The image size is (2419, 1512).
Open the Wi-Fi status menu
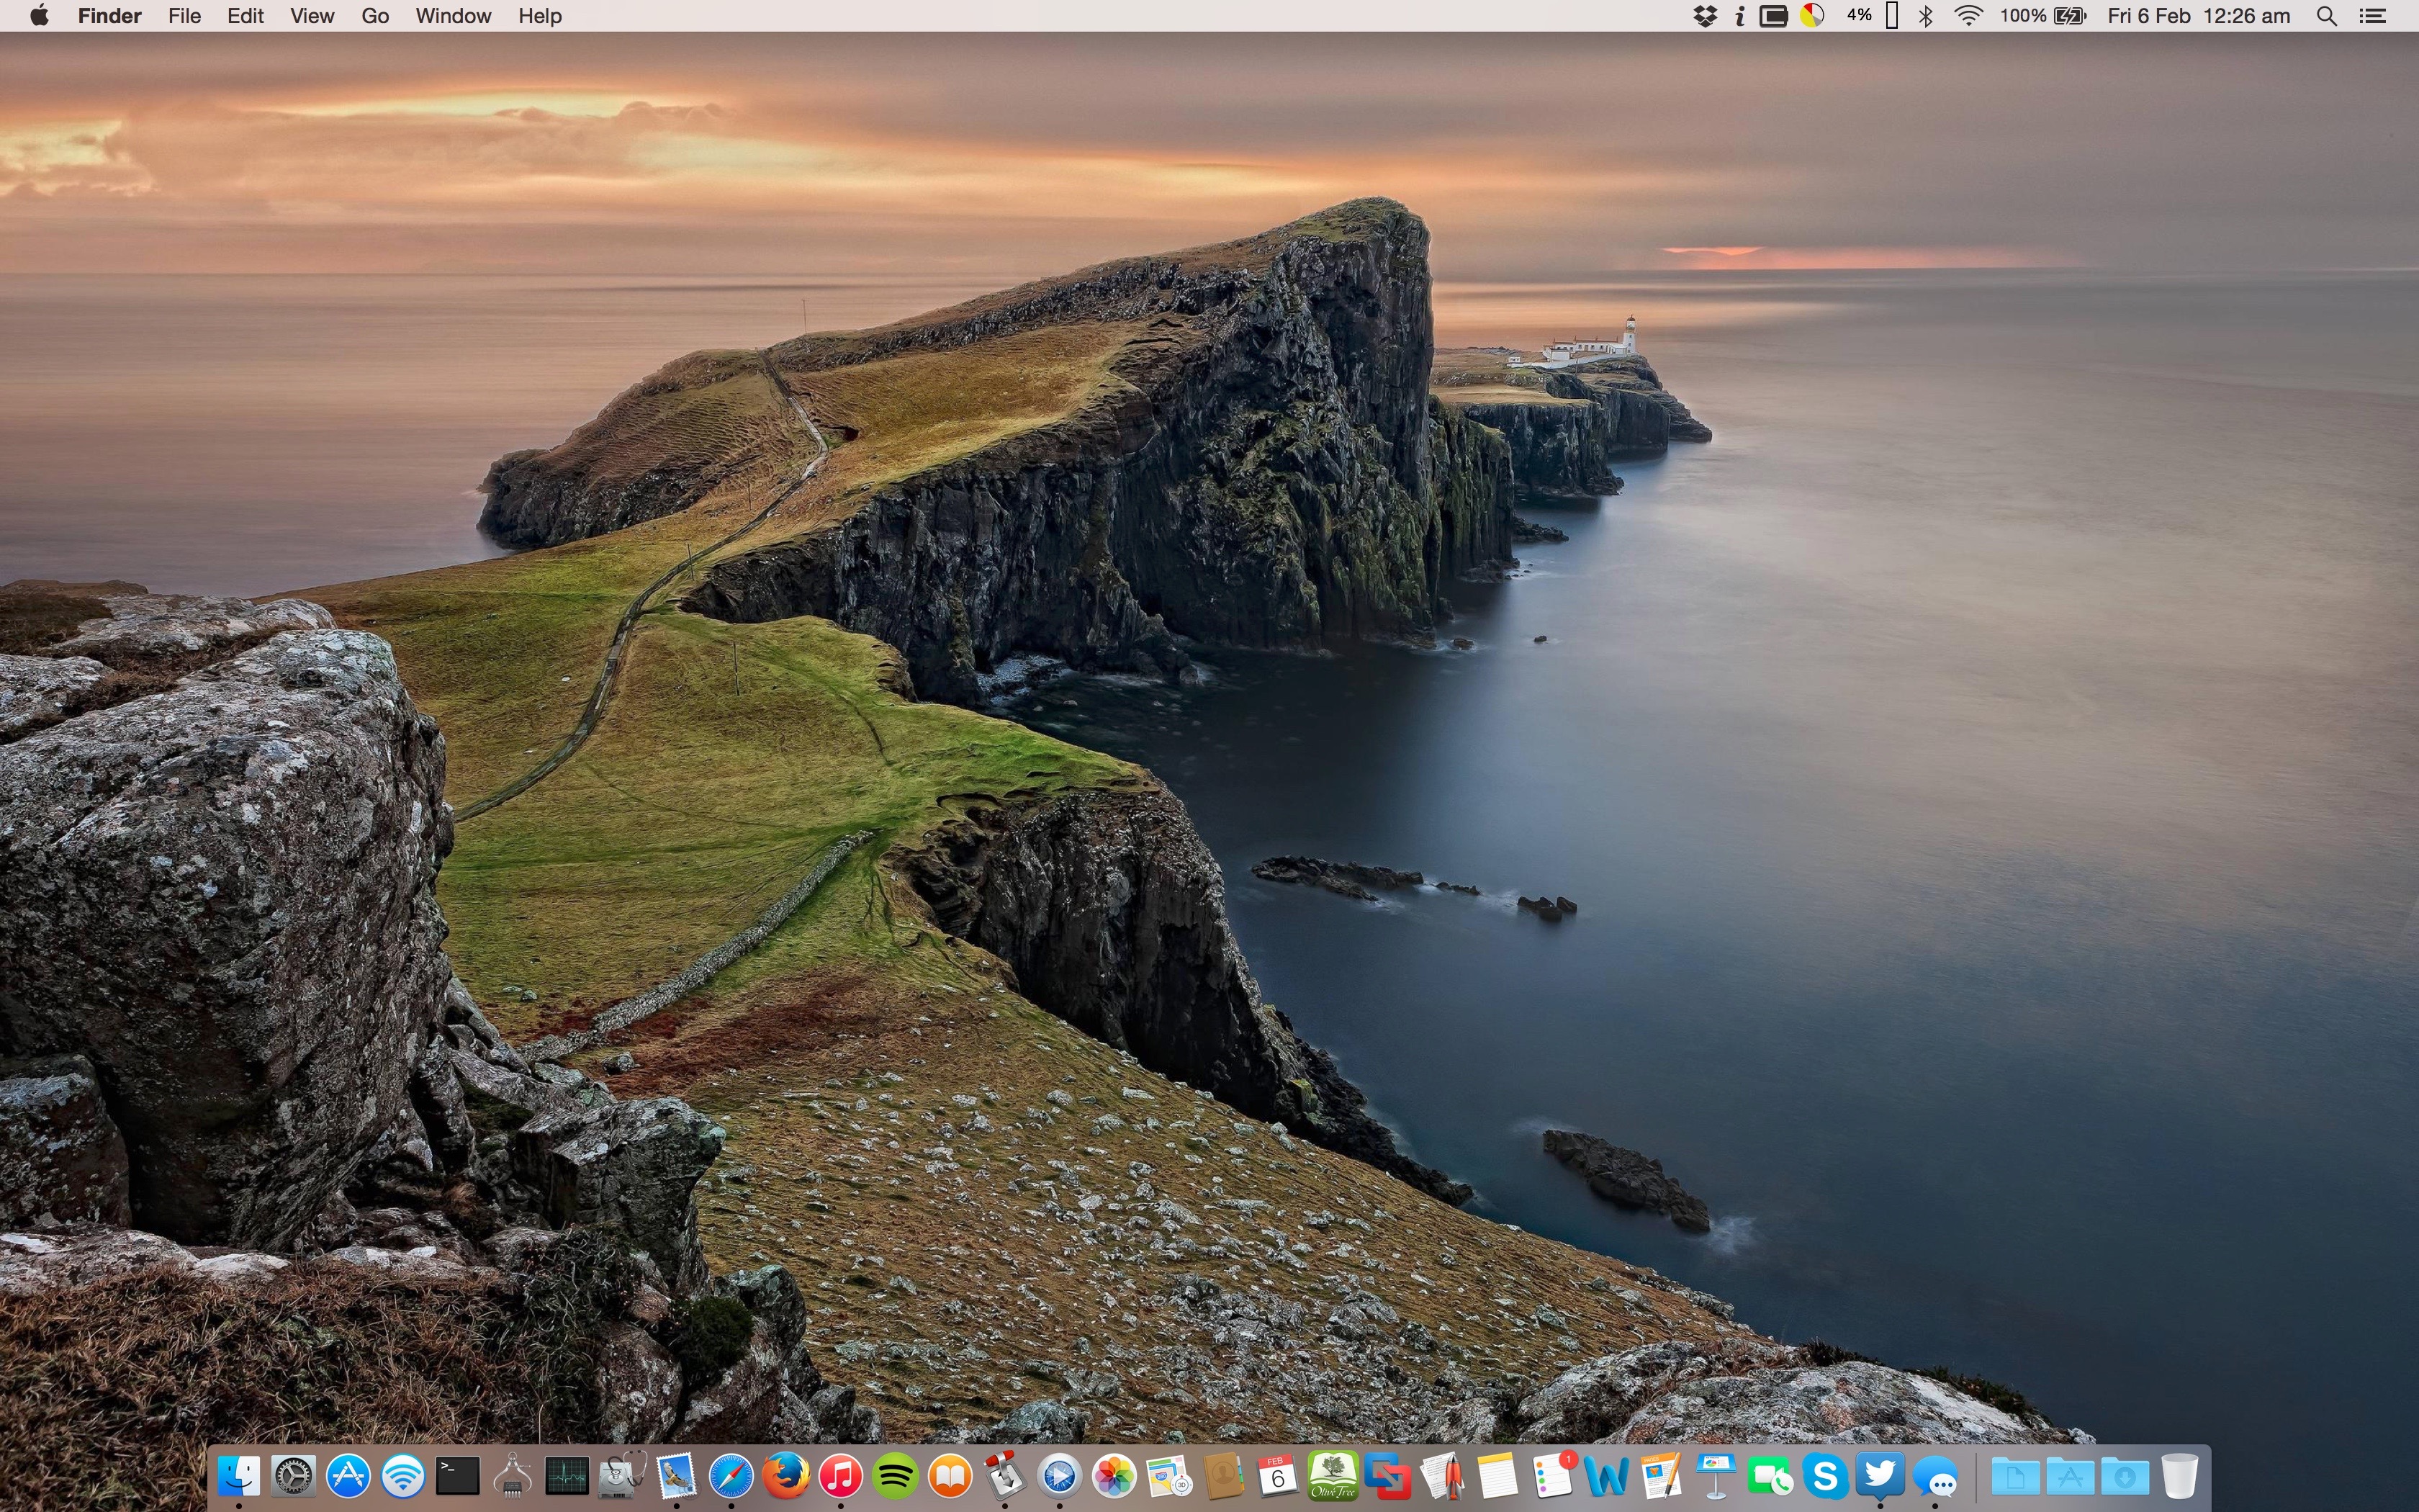tap(1968, 16)
